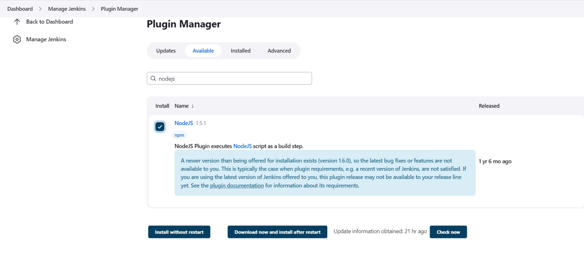
Task: Open the Installed plugins tab
Action: point(241,51)
